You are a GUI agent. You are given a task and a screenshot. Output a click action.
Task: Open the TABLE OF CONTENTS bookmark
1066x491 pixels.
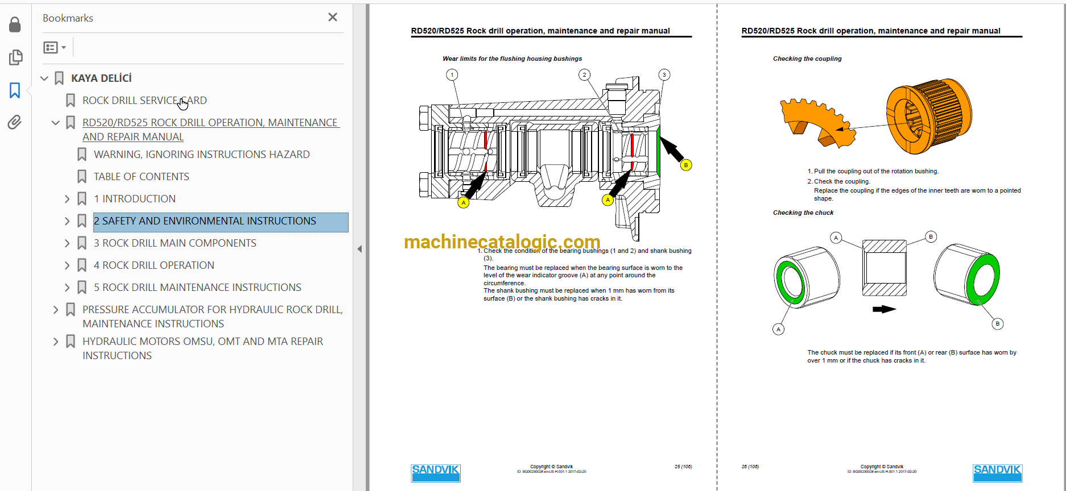pyautogui.click(x=142, y=177)
